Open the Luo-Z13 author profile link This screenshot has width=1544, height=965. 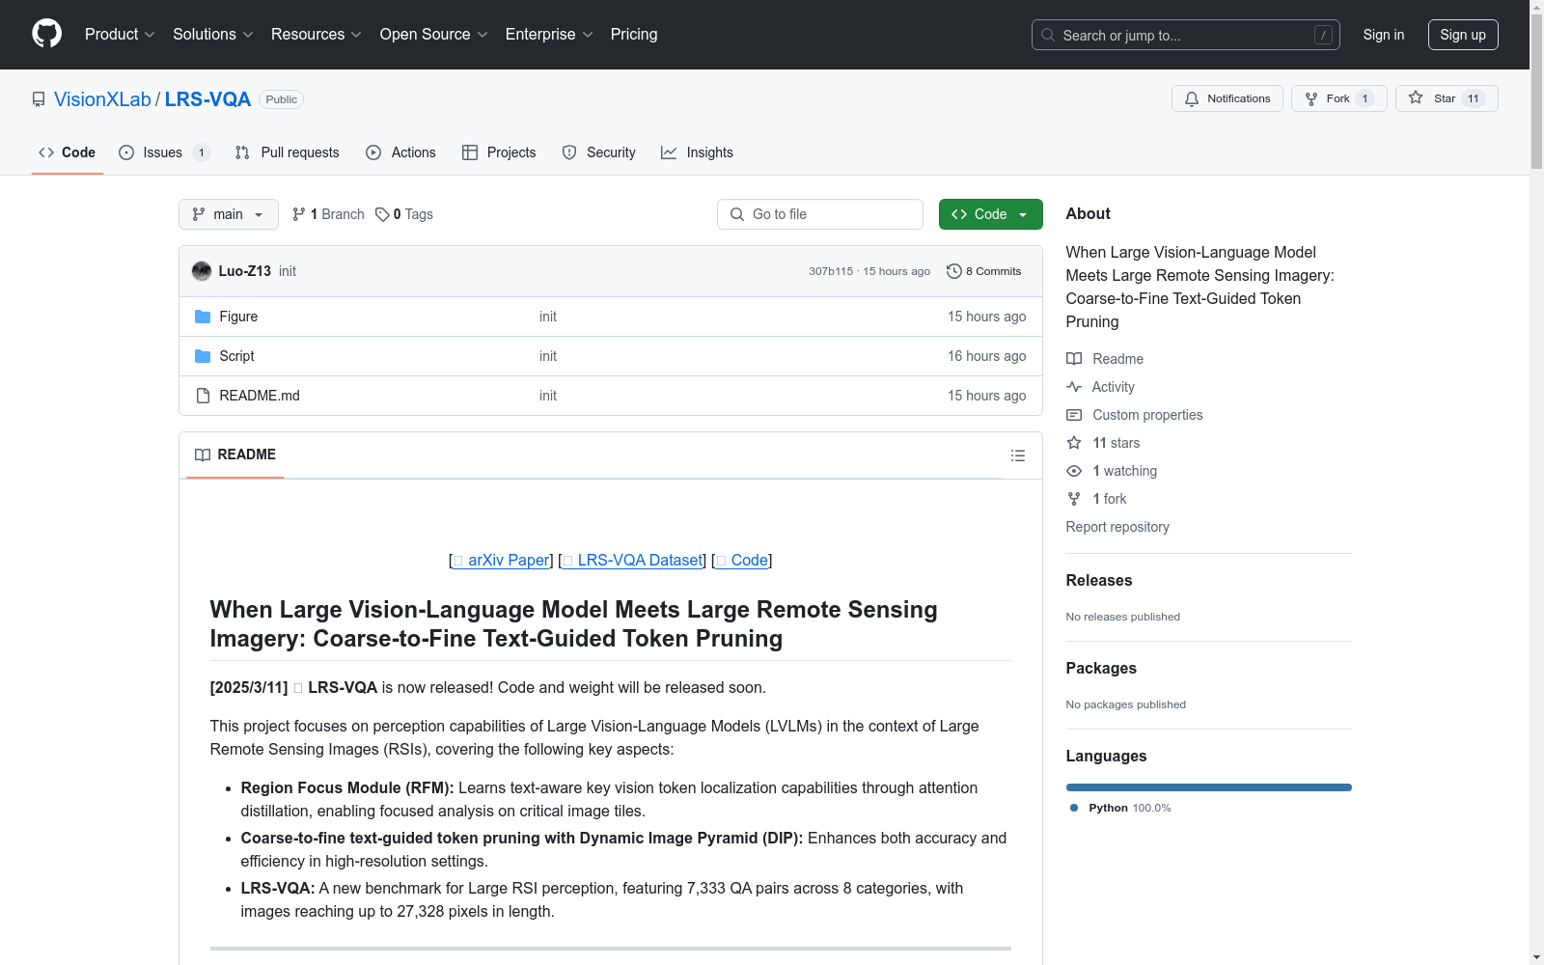coord(245,271)
